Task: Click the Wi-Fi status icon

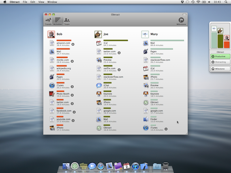Action: pyautogui.click(x=198, y=2)
